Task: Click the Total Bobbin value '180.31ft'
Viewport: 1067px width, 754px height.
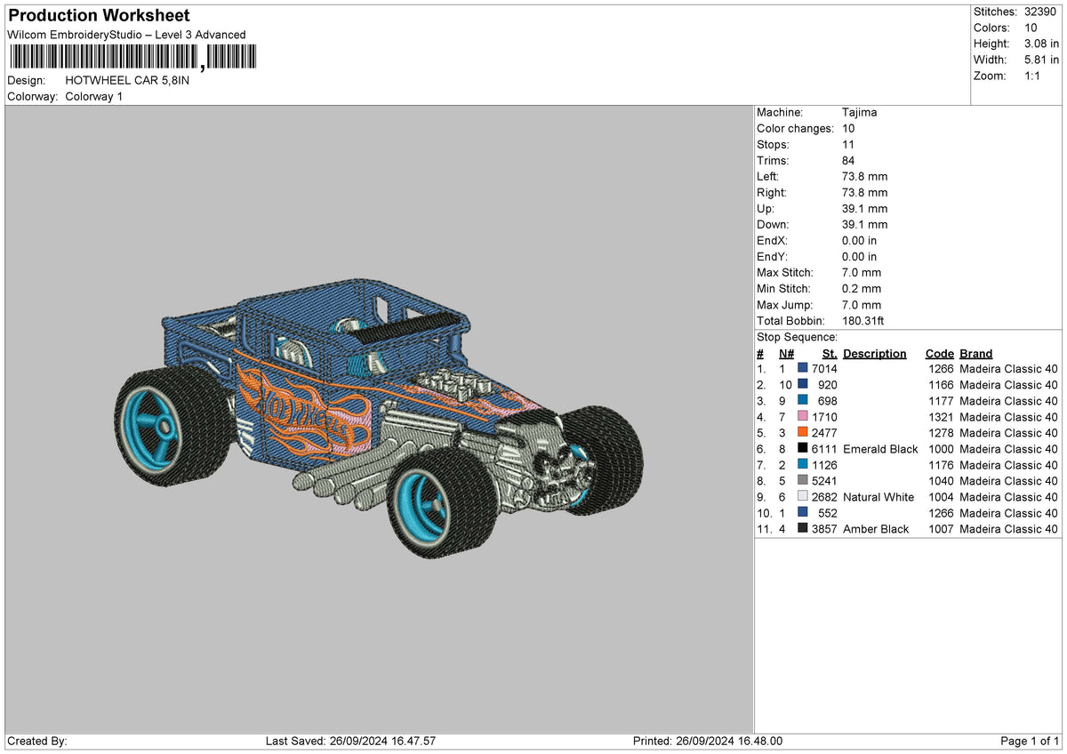Action: tap(863, 321)
